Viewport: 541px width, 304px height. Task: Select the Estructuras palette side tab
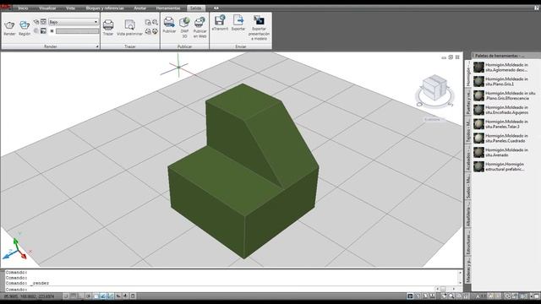tap(467, 242)
